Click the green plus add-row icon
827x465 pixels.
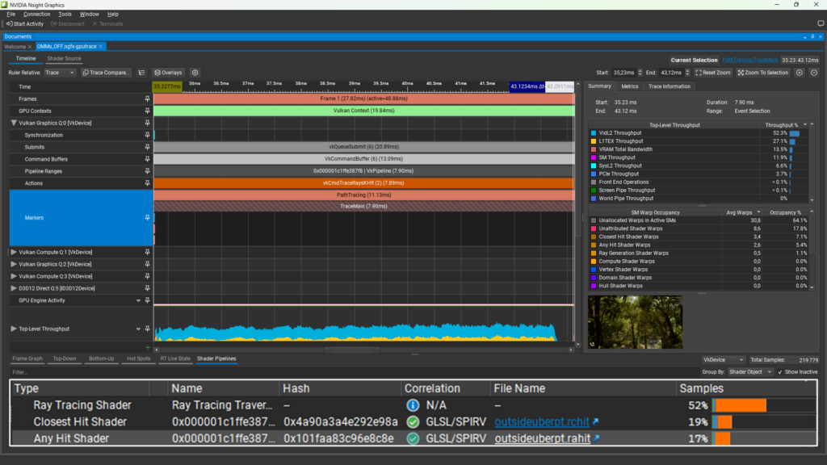147,347
